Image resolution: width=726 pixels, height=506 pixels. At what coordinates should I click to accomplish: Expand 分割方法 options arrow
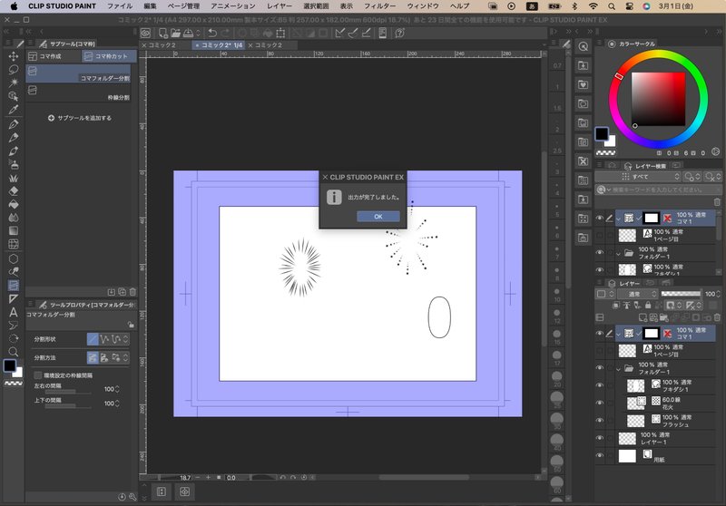pyautogui.click(x=125, y=357)
